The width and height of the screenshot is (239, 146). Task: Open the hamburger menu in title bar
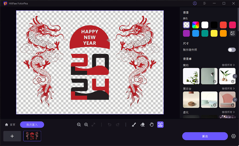(x=205, y=3)
